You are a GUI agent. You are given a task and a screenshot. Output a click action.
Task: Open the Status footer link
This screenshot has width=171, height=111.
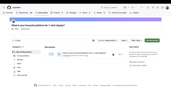(75, 86)
